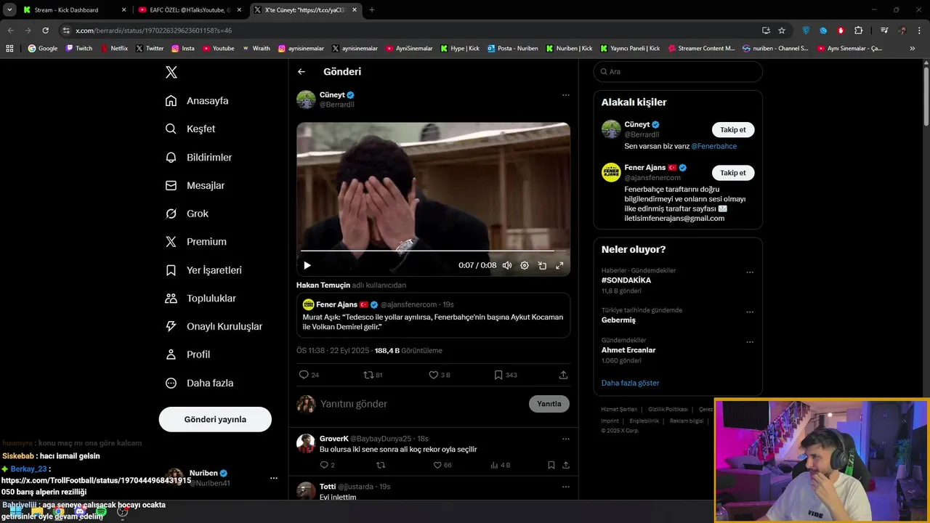Open Premium page
The width and height of the screenshot is (930, 523).
pyautogui.click(x=195, y=242)
